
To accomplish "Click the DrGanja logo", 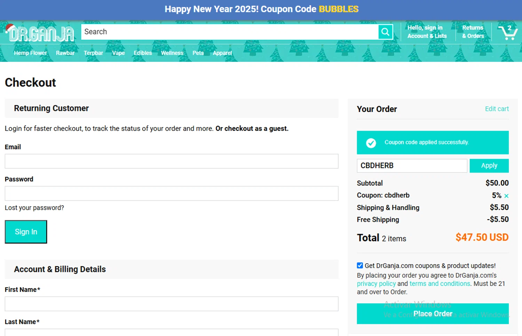I will point(40,33).
